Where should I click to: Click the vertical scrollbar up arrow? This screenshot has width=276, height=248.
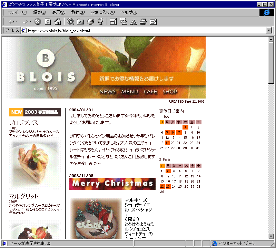tap(271, 39)
